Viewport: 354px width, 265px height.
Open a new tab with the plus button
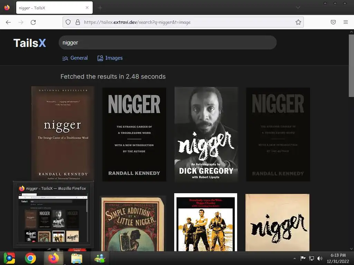click(x=100, y=8)
